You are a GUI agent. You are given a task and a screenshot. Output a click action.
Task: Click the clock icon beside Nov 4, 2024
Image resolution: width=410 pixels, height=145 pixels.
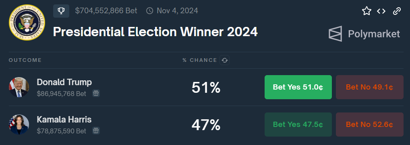tap(149, 11)
